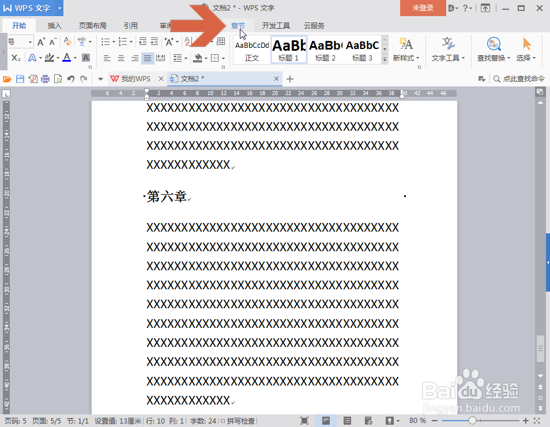Open the WPS 文字 application menu dropdown
Image resolution: width=550 pixels, height=427 pixels.
[59, 8]
